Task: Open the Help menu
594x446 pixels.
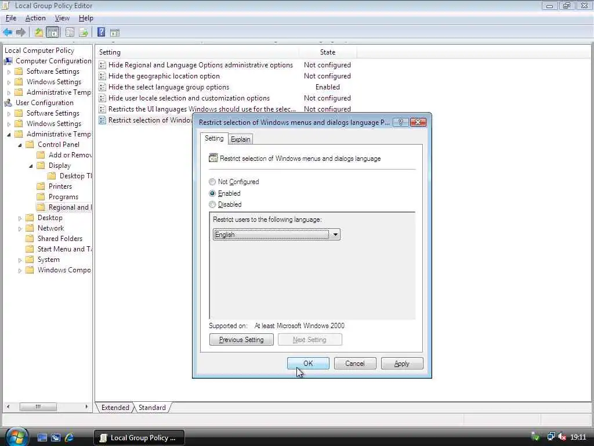Action: [x=86, y=18]
